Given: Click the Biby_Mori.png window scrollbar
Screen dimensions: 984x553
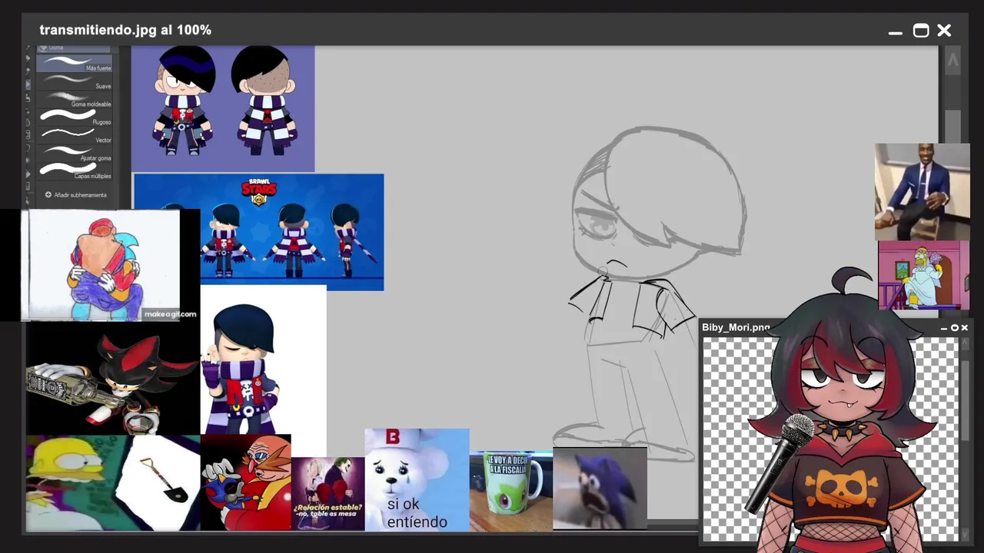Looking at the screenshot, I should pyautogui.click(x=965, y=399).
